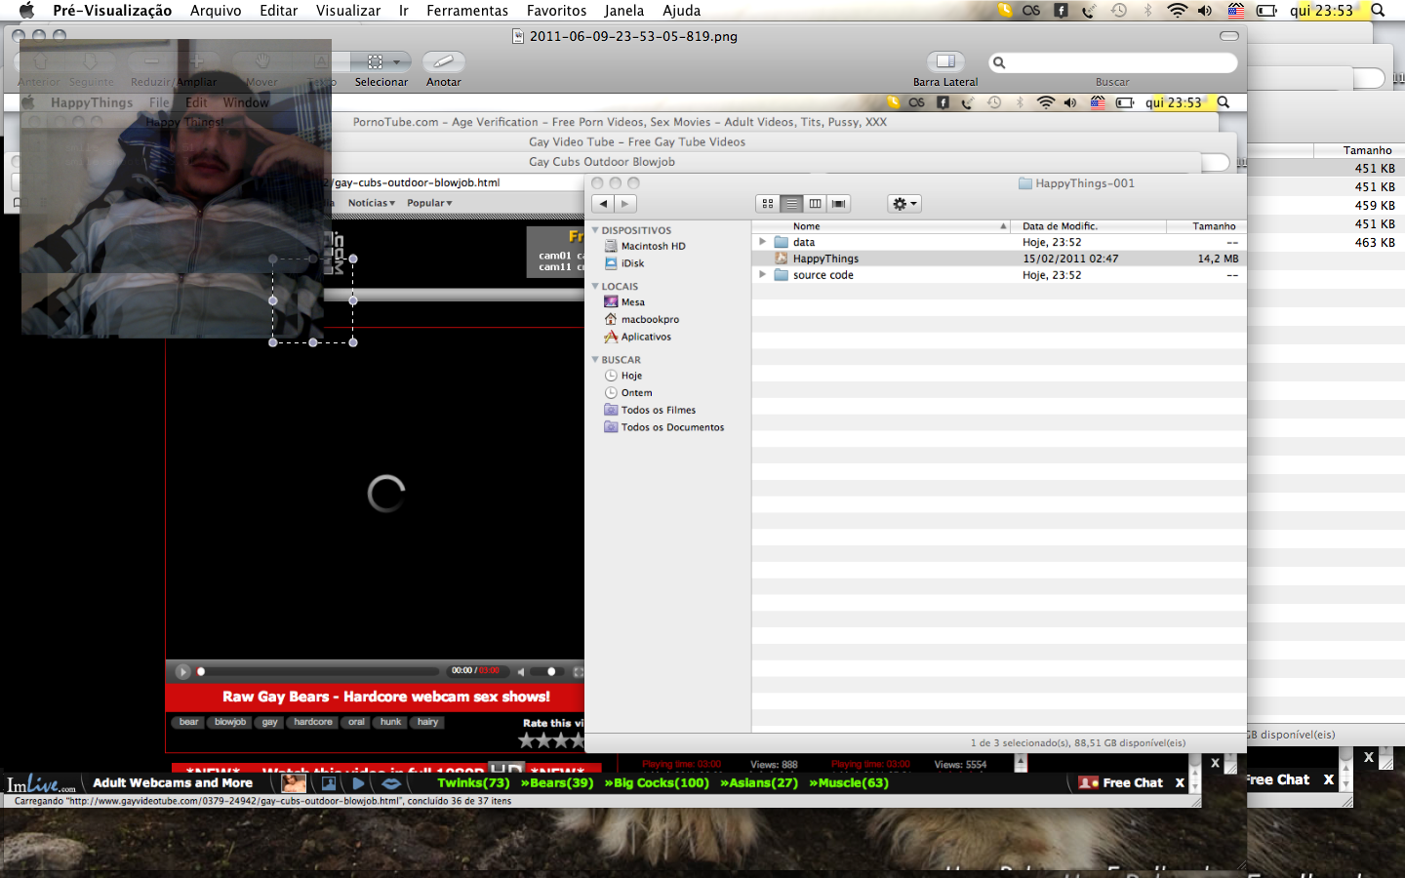Toggle the Barra Lateral sidebar button
Viewport: 1405px width, 878px height.
click(945, 61)
